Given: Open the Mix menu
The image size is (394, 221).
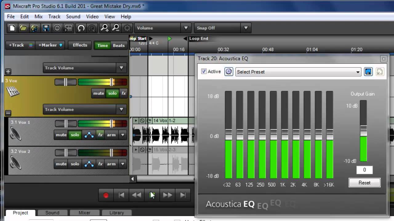Looking at the screenshot, I should click(x=38, y=17).
